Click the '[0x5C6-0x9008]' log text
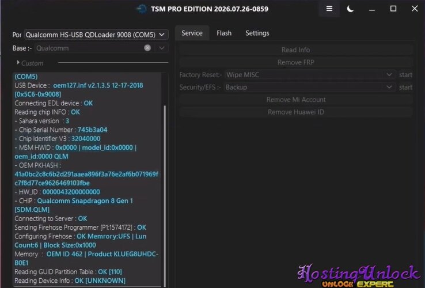The image size is (425, 288). [37, 94]
